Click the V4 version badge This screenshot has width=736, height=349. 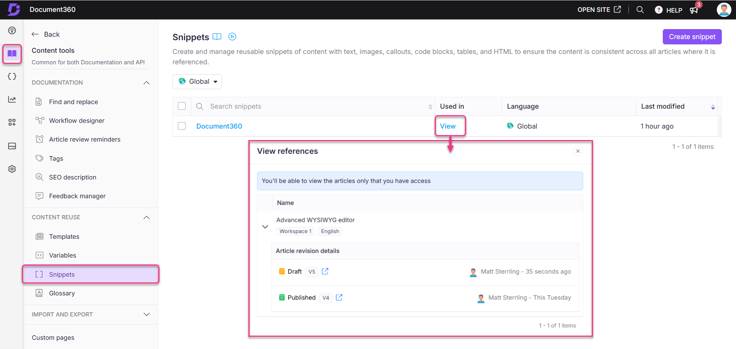(325, 298)
